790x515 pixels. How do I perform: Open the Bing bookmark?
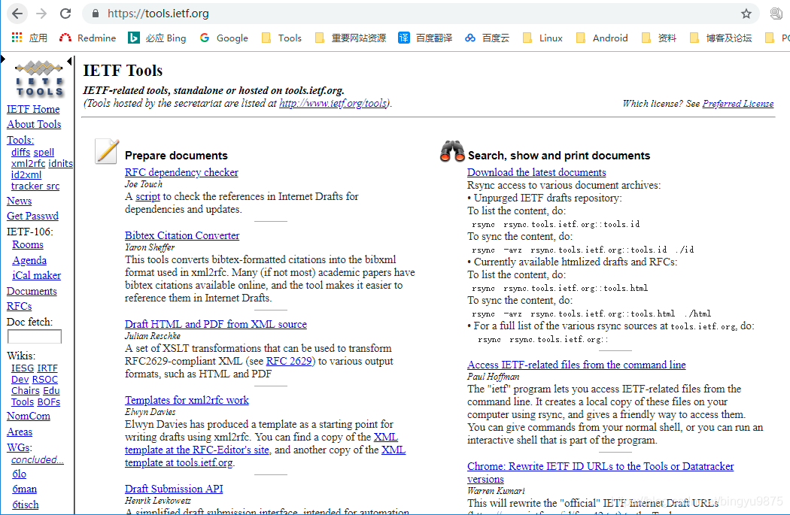(157, 38)
